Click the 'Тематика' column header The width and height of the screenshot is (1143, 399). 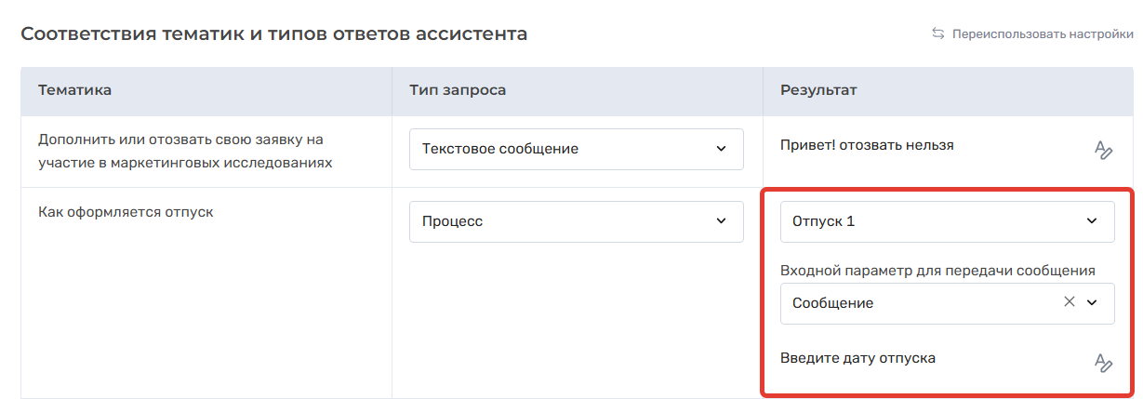[75, 90]
